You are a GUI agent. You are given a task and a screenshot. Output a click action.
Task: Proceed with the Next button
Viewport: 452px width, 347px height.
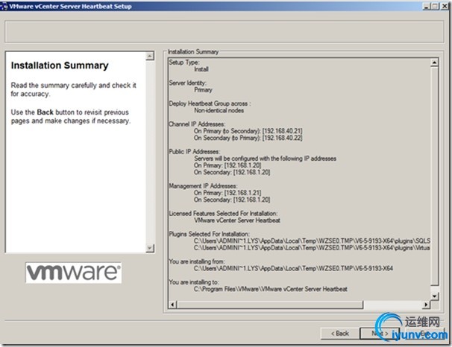pyautogui.click(x=380, y=333)
